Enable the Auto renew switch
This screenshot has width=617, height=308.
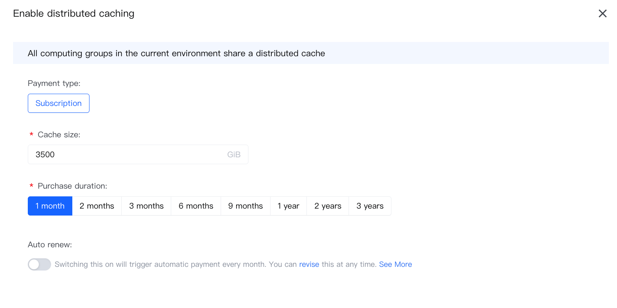pos(39,264)
